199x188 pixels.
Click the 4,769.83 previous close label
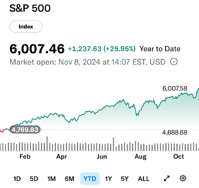[25, 130]
